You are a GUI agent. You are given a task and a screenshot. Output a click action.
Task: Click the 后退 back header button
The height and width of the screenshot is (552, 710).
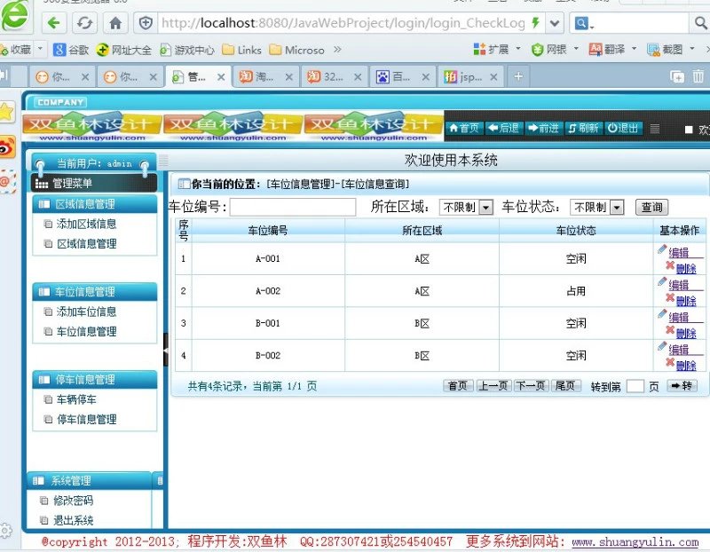[x=504, y=128]
